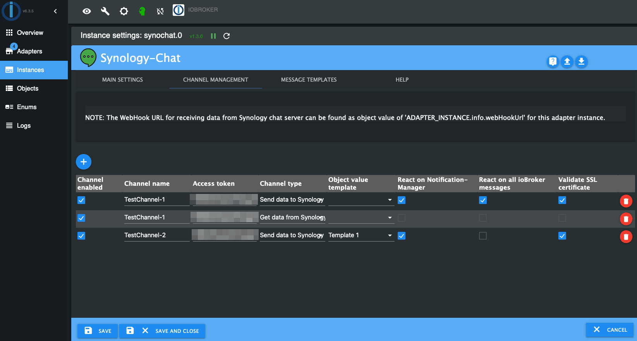Viewport: 637px width, 341px height.
Task: Click the download configuration icon
Action: [581, 61]
